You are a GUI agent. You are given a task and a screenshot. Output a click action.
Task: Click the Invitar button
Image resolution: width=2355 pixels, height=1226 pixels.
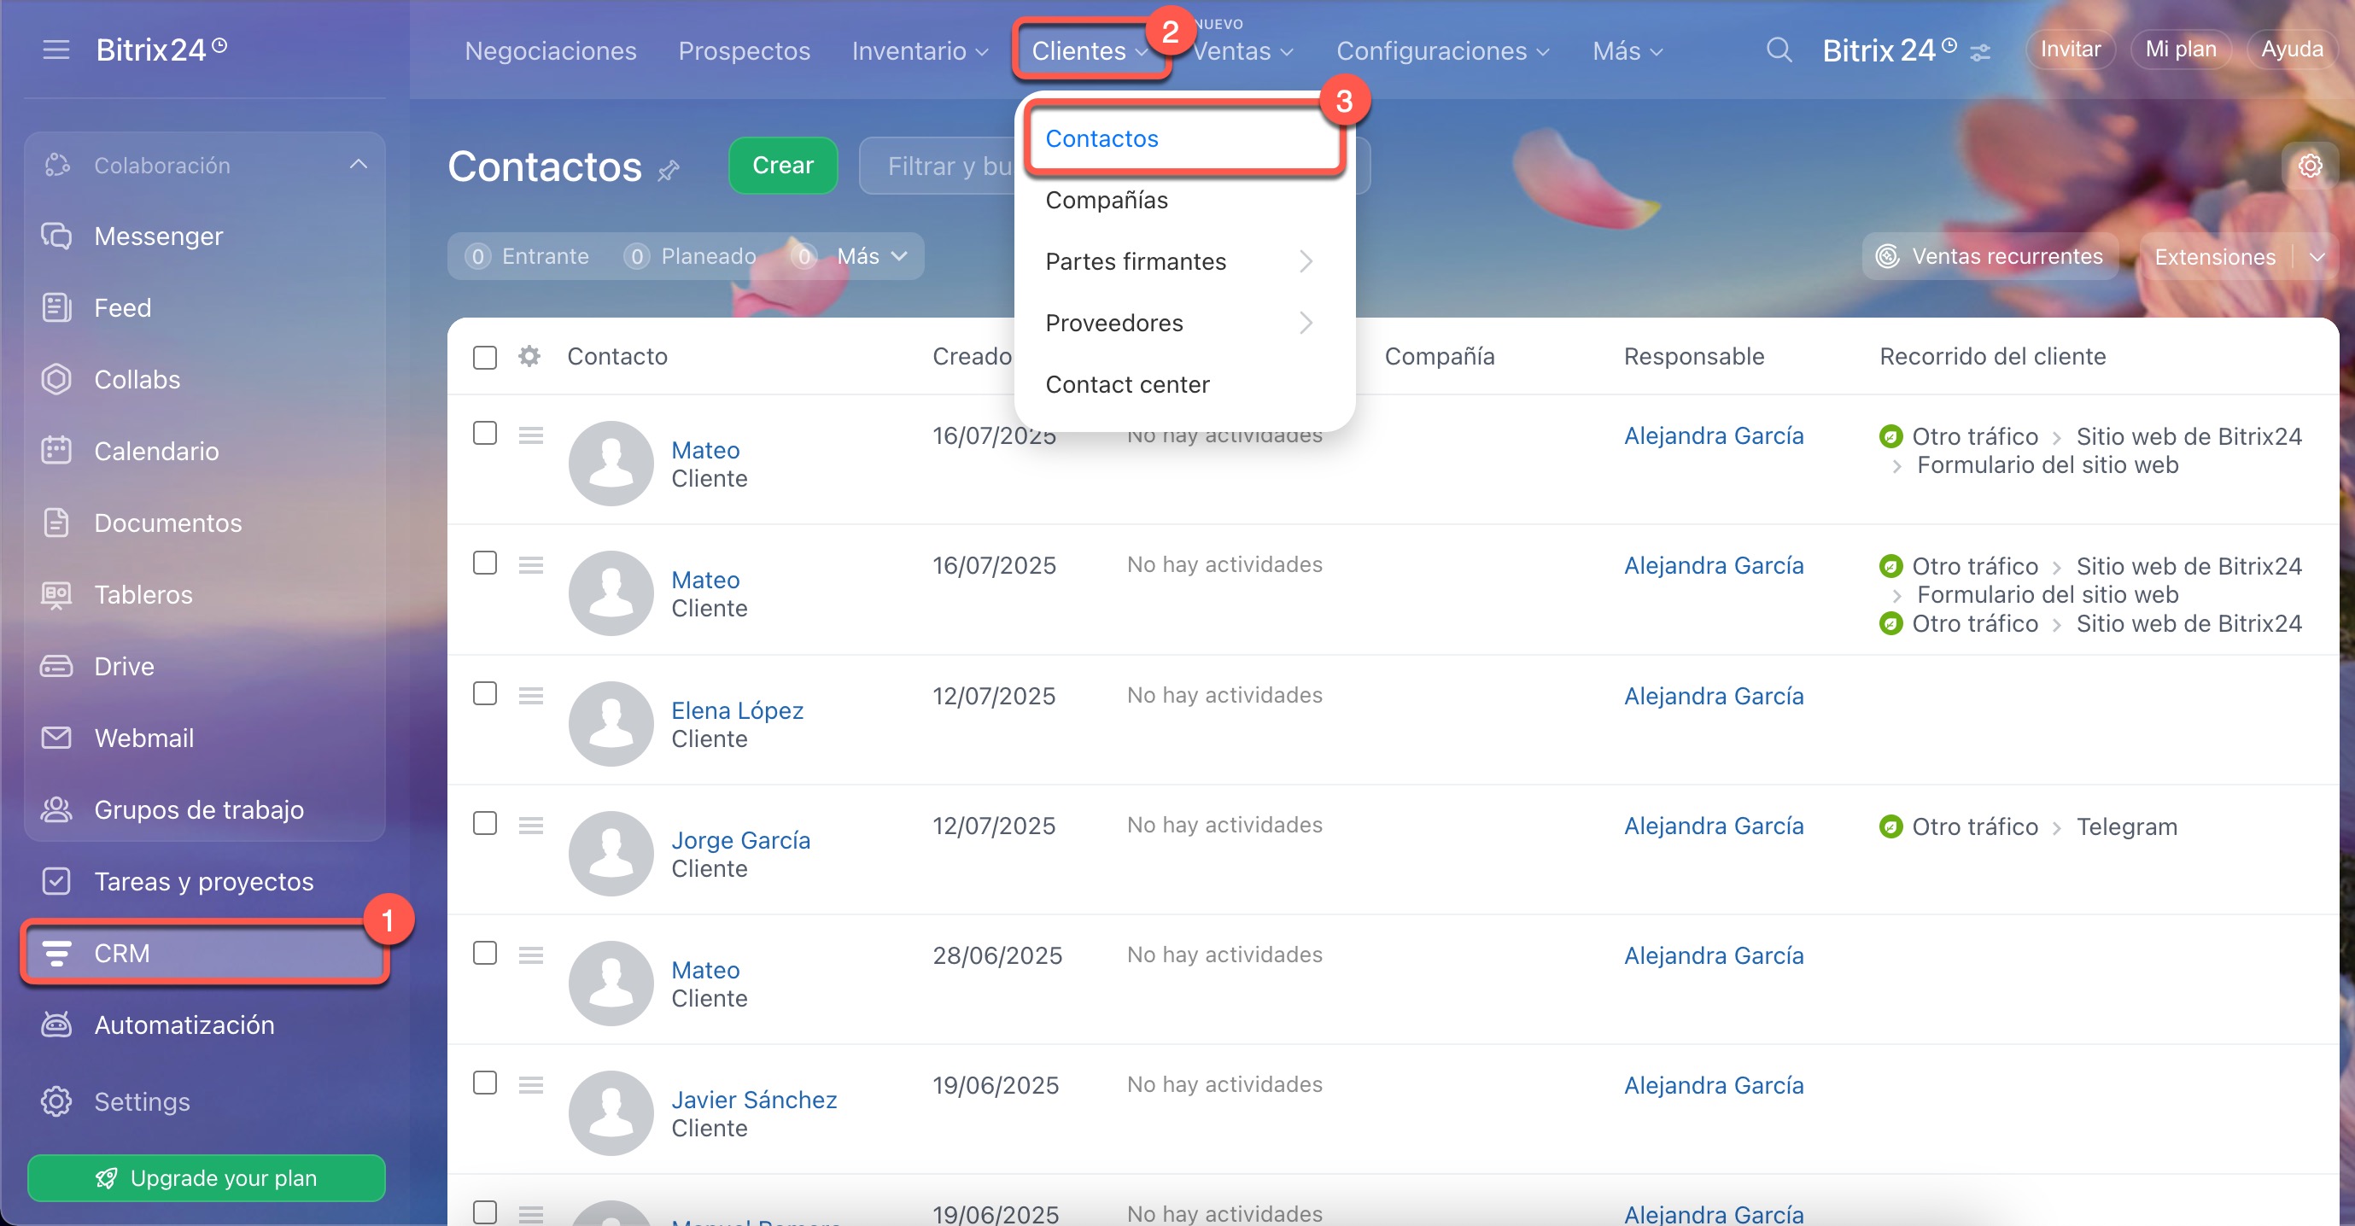2070,50
